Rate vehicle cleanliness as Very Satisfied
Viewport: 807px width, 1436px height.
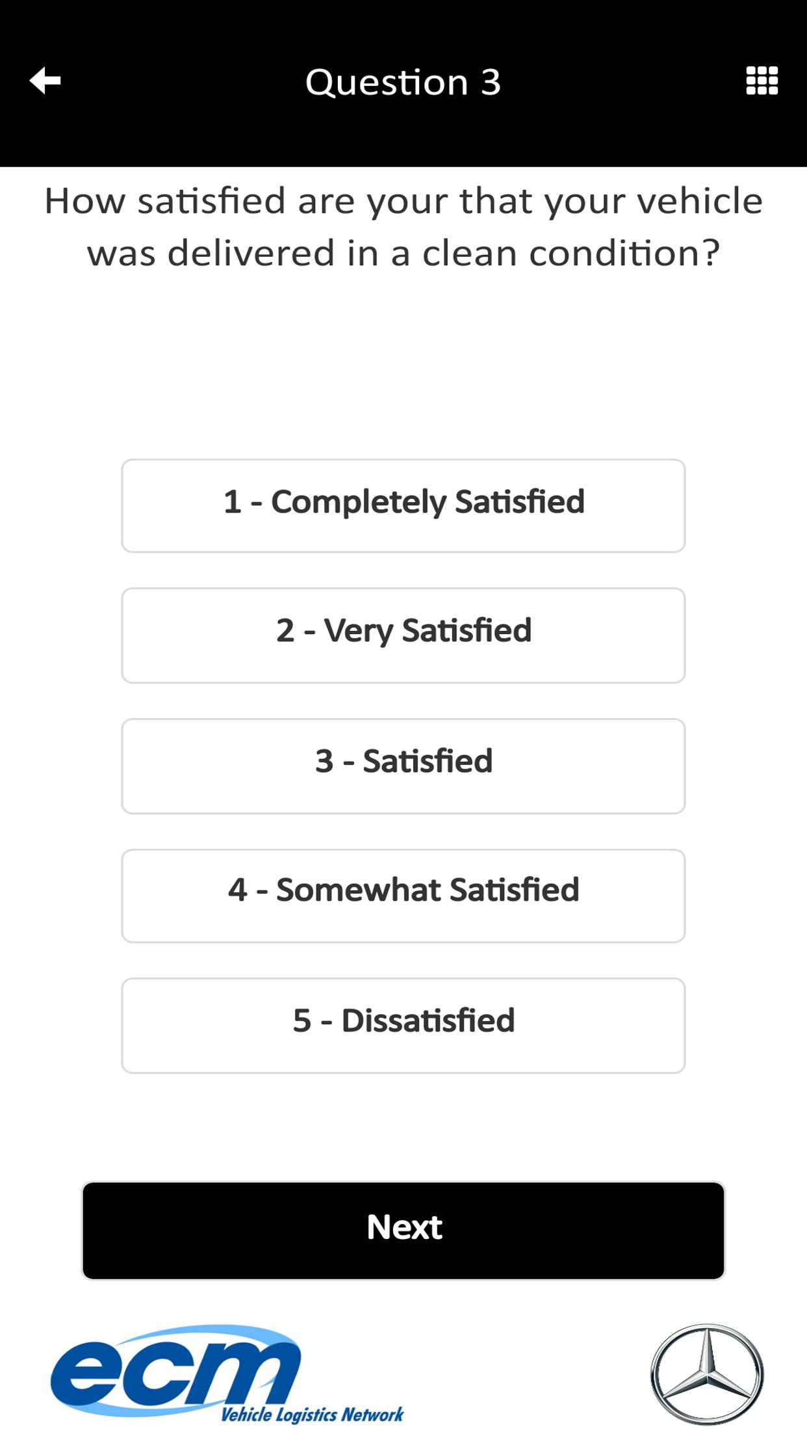tap(403, 635)
